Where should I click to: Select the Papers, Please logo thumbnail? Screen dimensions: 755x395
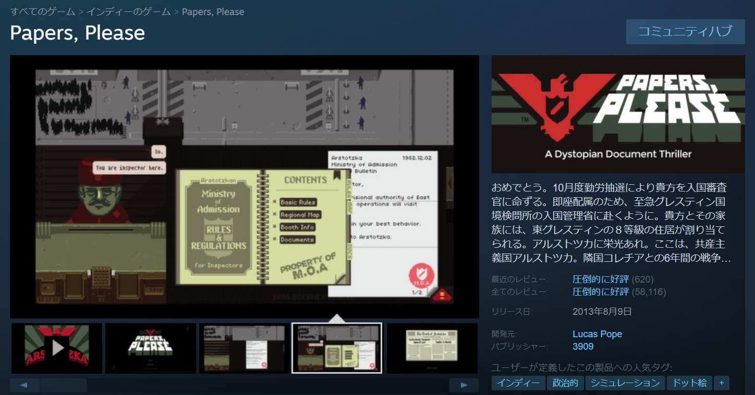click(x=151, y=348)
